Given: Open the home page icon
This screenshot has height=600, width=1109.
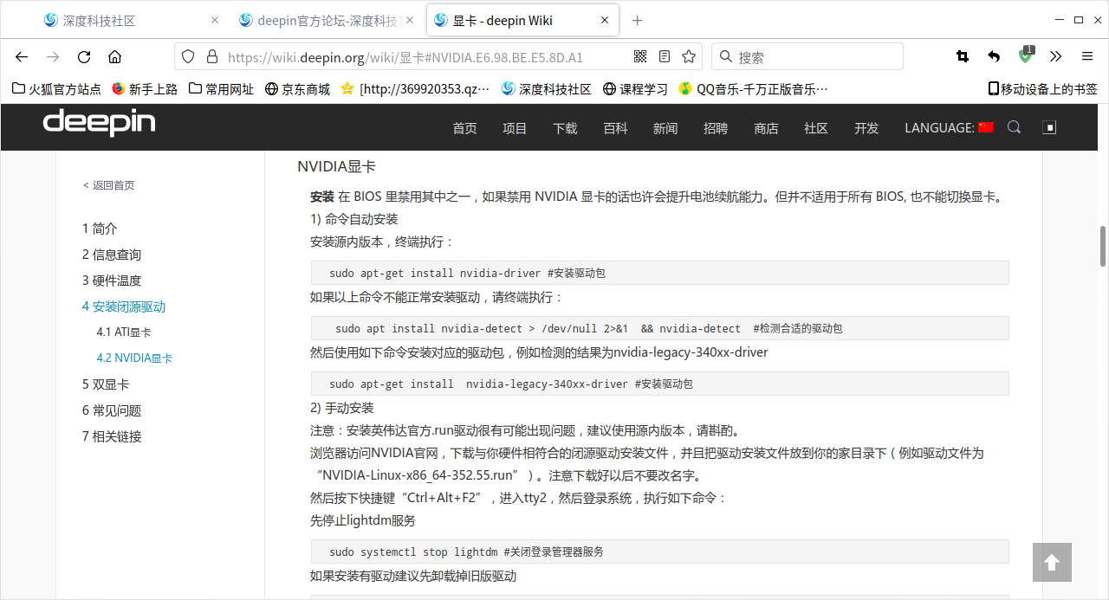Looking at the screenshot, I should [115, 56].
